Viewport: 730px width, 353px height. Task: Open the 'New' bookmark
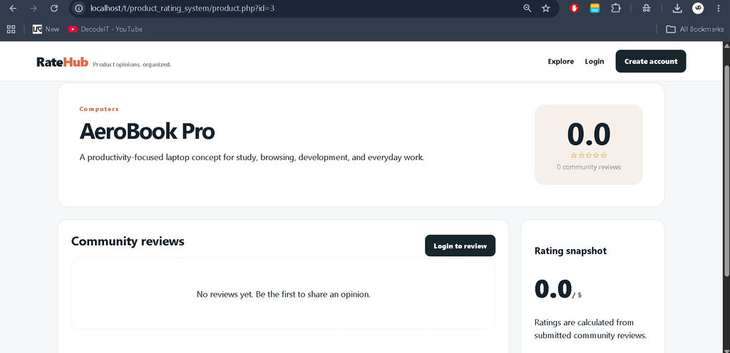(46, 29)
